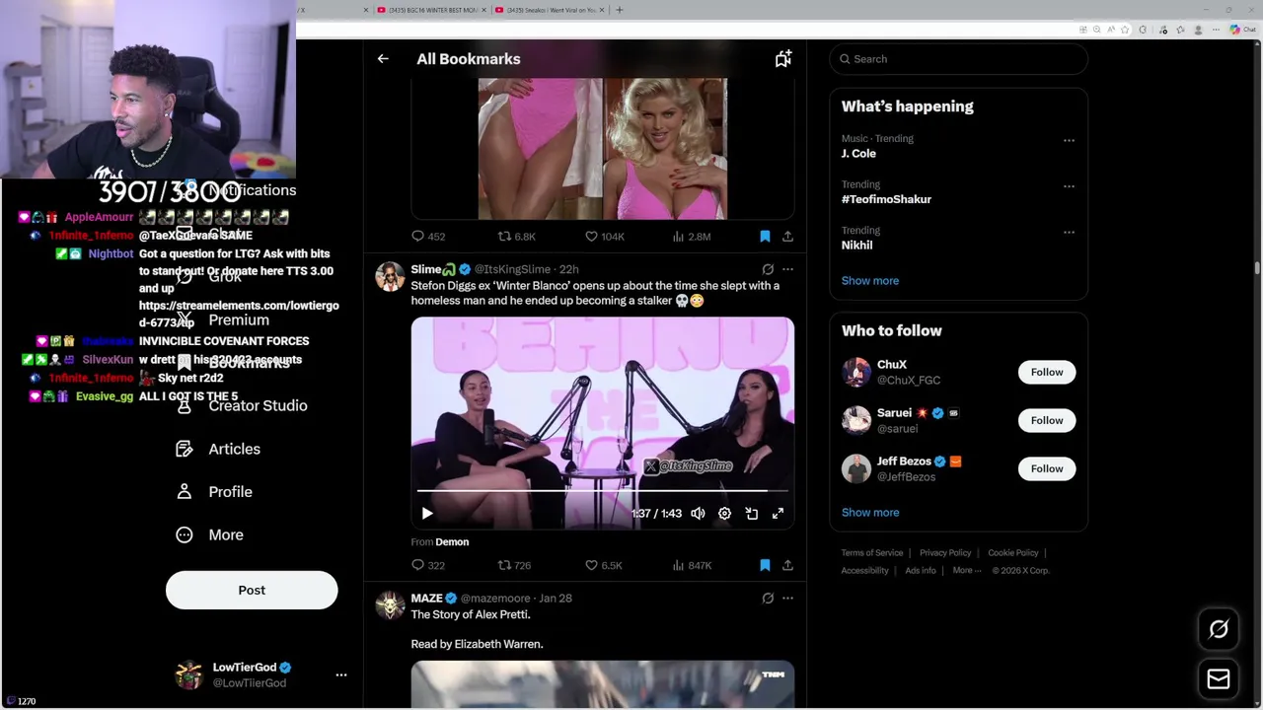1263x710 pixels.
Task: Open MAZE's profile avatar
Action: tap(391, 605)
